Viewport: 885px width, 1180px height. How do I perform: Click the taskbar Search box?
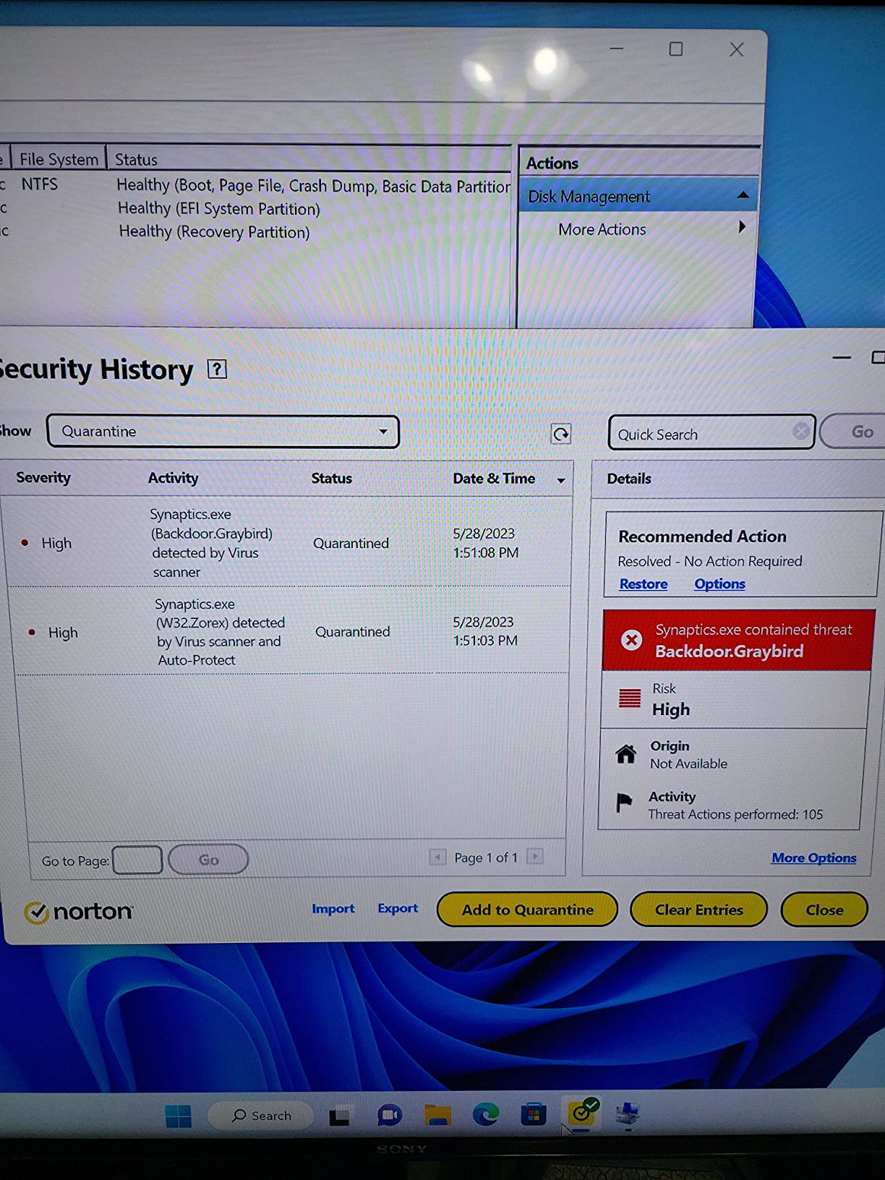tap(260, 1116)
